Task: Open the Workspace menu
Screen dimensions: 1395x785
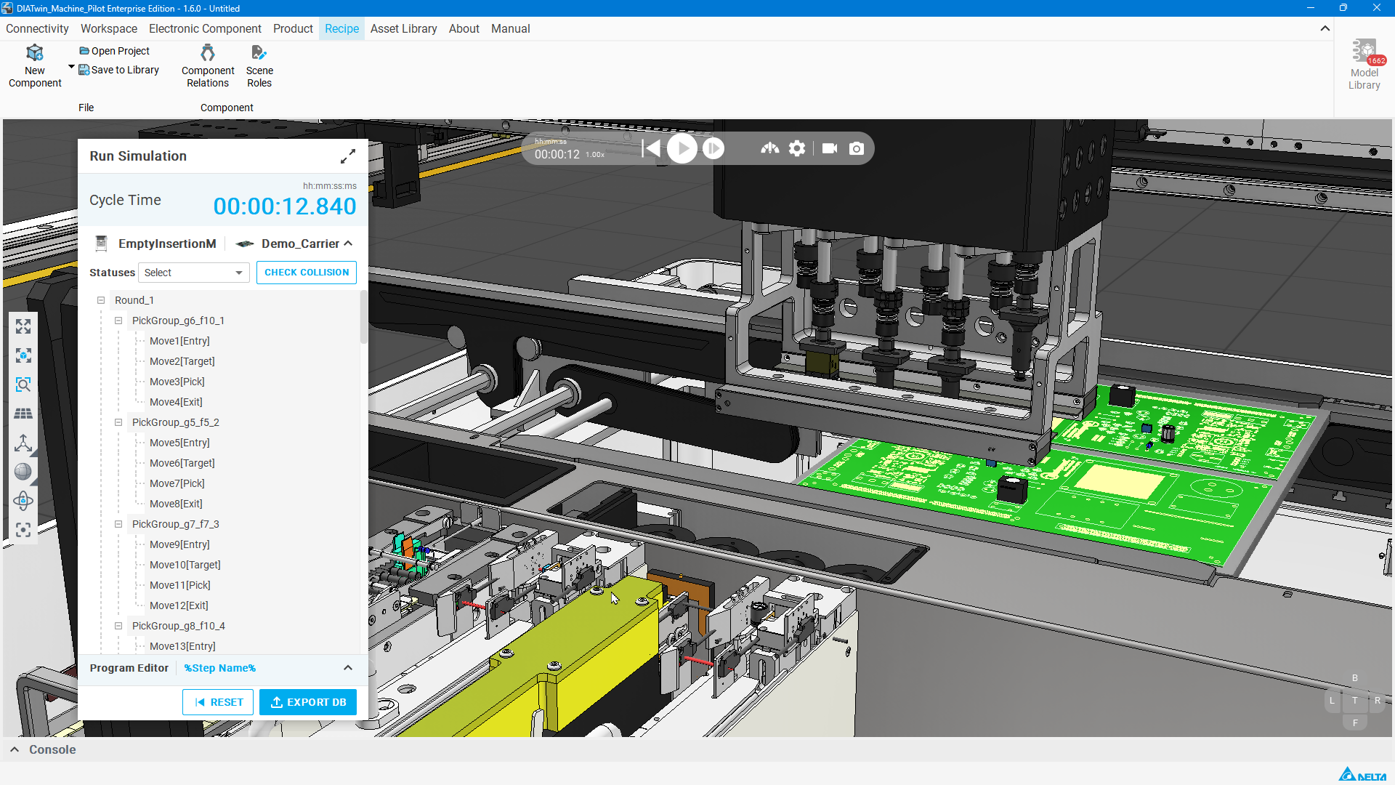Action: click(x=109, y=28)
